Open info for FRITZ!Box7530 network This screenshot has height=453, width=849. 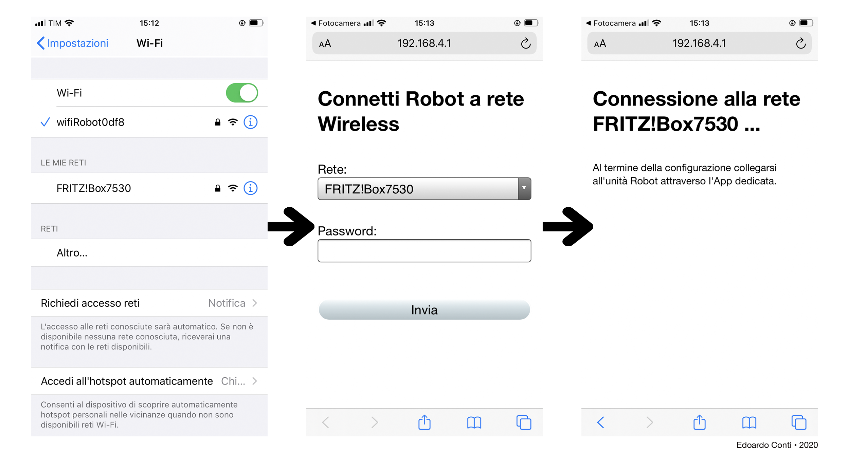251,188
